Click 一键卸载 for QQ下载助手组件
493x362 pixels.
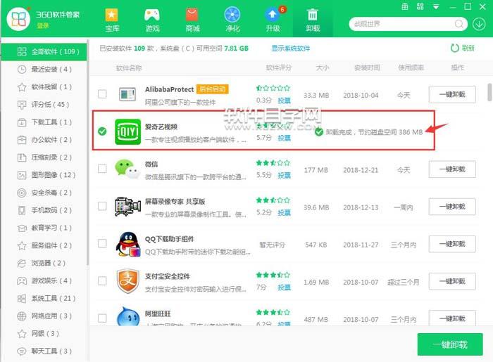coord(452,244)
